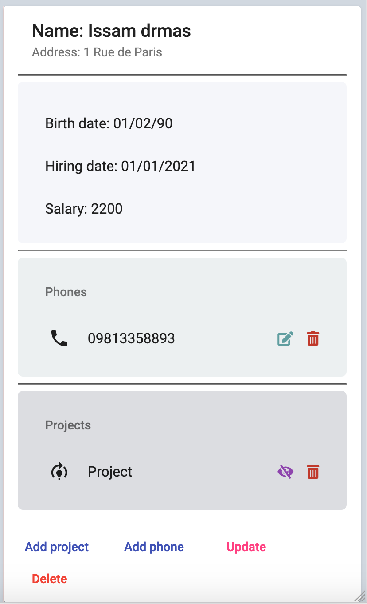
Task: Delete the phone entry with trash icon
Action: (x=313, y=339)
